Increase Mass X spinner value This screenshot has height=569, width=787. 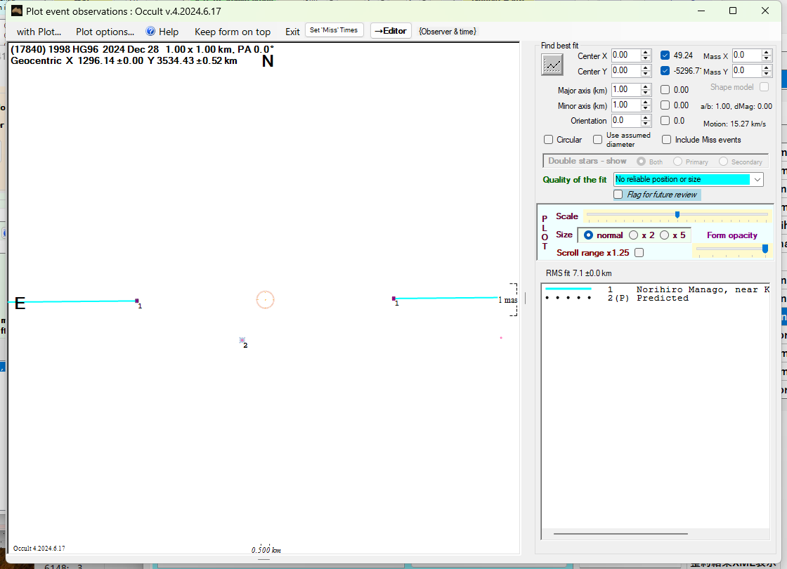point(767,52)
